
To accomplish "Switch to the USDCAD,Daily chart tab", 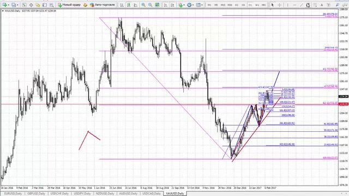I will [x=152, y=194].
